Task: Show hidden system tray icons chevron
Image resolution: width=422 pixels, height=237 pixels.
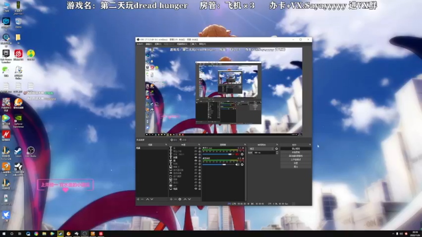Action: [x=393, y=234]
